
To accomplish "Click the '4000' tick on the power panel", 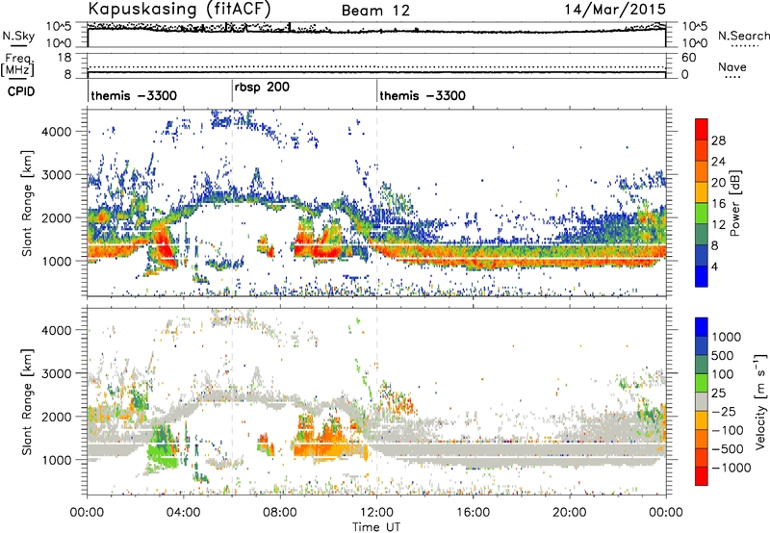I will tap(56, 132).
